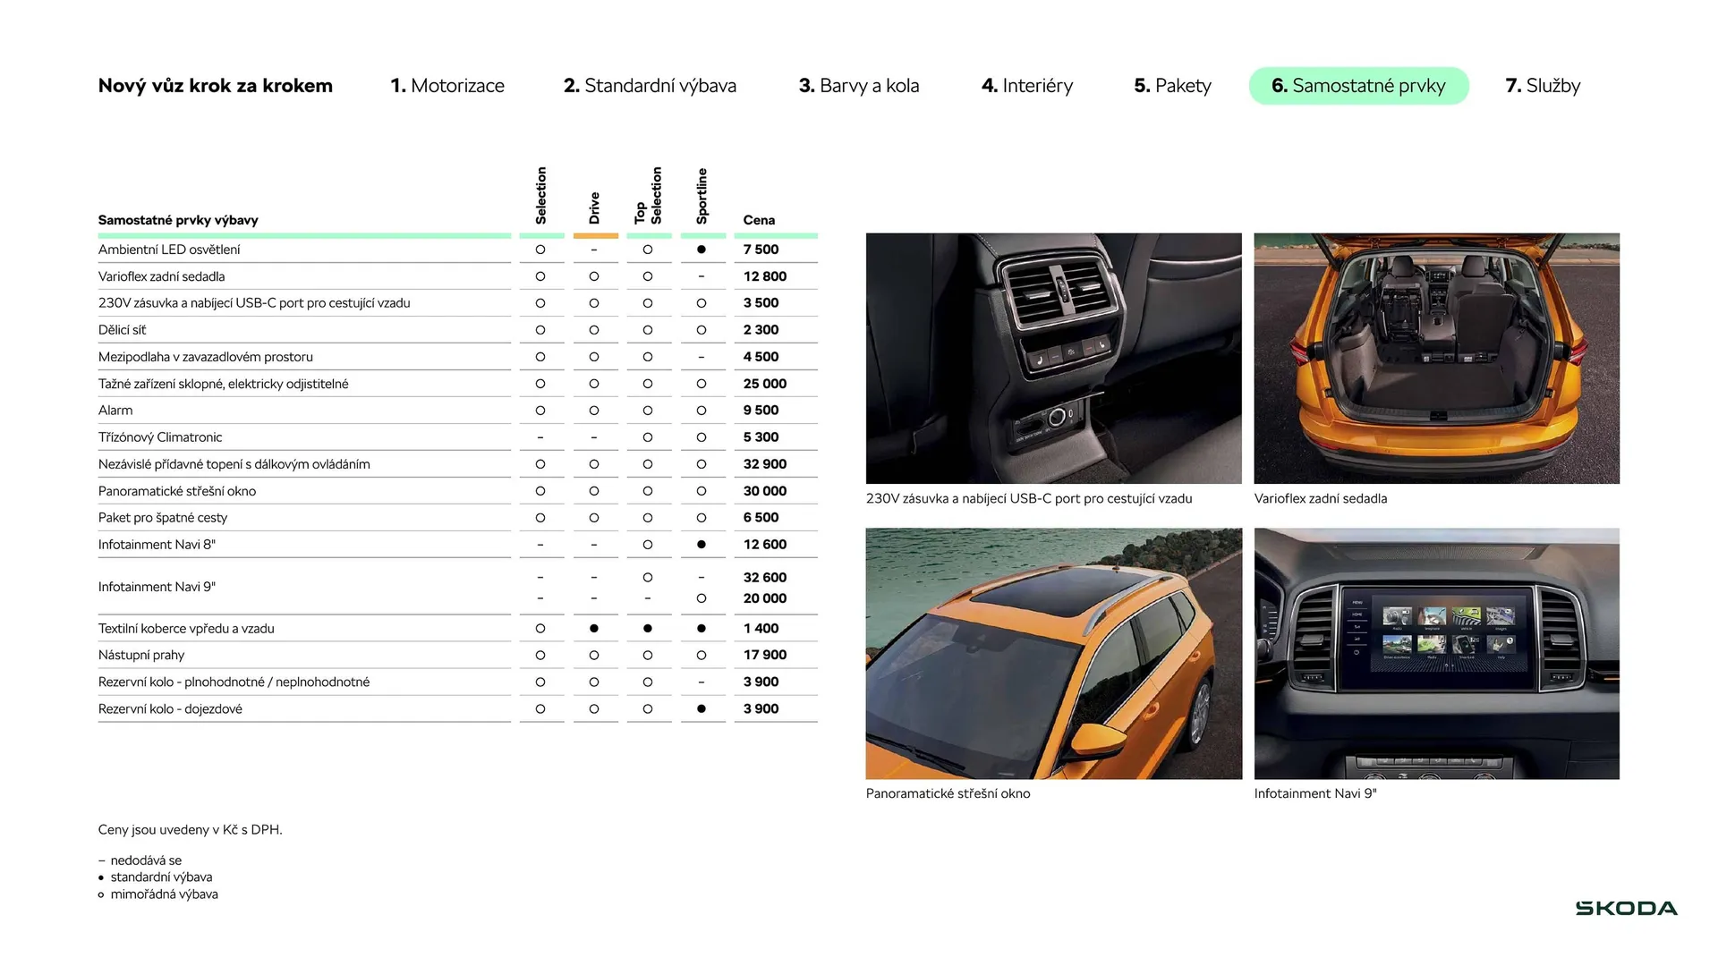Viewport: 1718px width, 966px height.
Task: Click Drive filled dot in Textilní koberce row
Action: click(594, 629)
